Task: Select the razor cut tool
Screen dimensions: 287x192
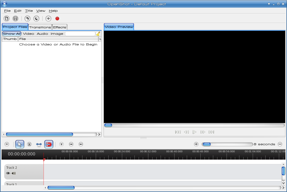Action: pyautogui.click(x=29, y=144)
